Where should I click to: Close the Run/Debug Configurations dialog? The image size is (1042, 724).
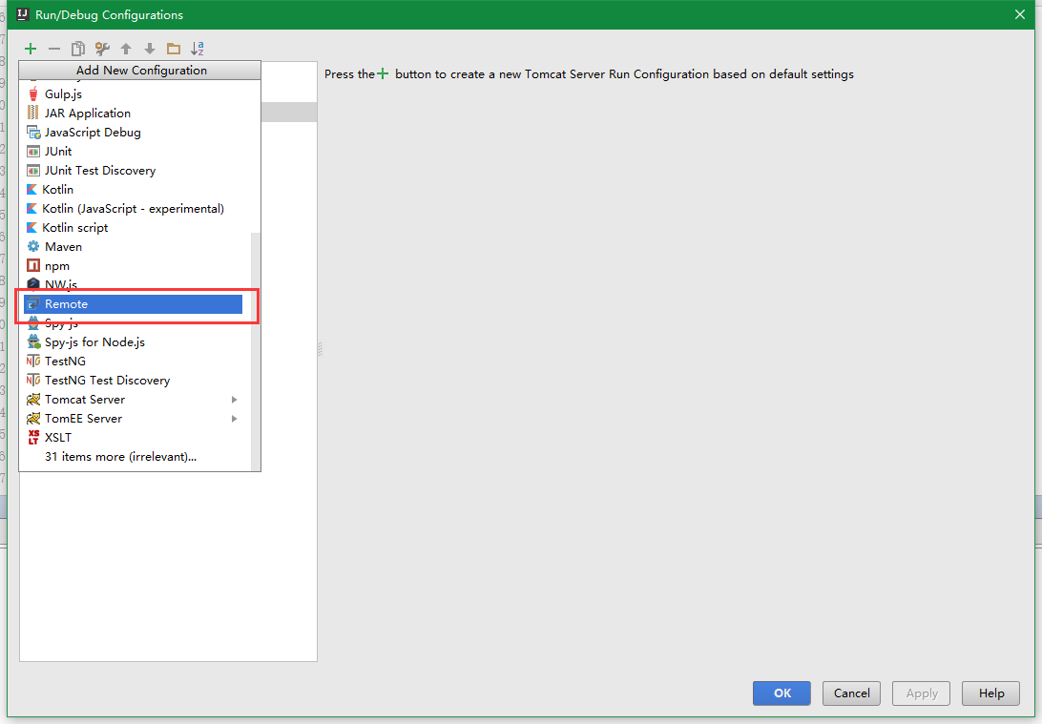(x=1020, y=14)
